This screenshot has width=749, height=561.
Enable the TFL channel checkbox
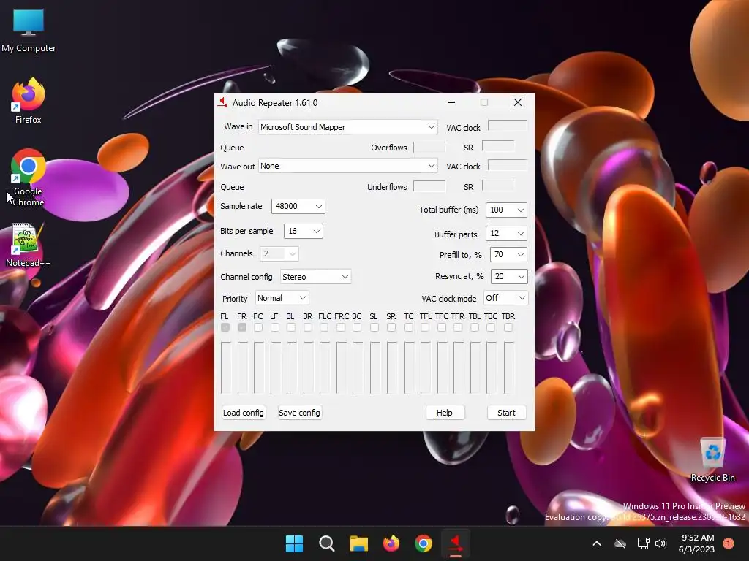coord(425,327)
